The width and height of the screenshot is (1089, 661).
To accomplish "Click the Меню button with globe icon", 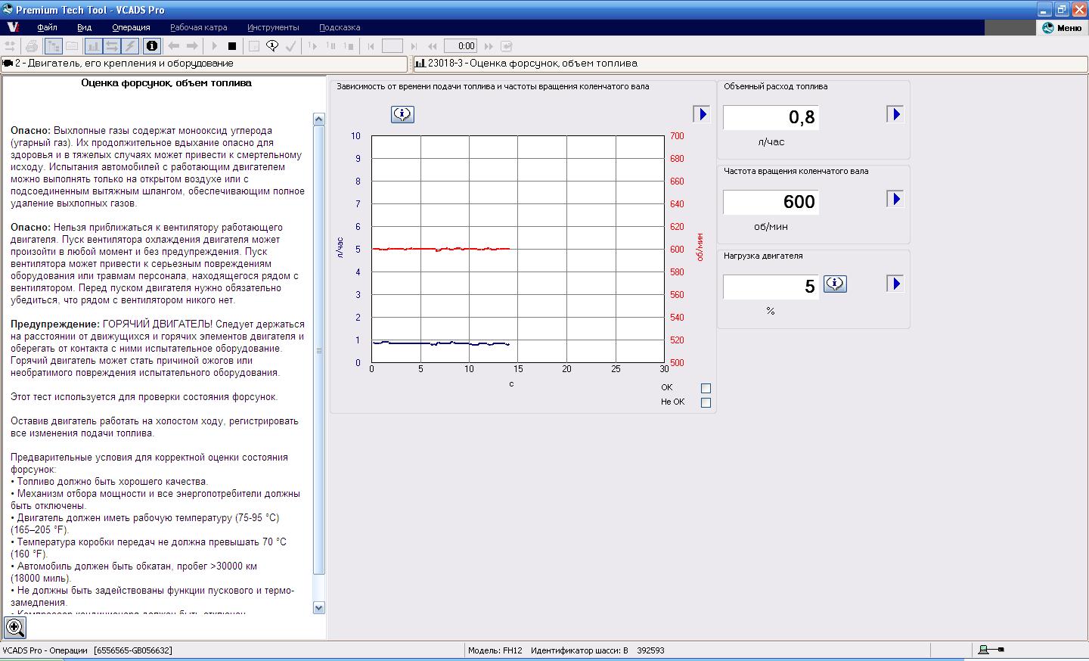I will click(x=1062, y=27).
